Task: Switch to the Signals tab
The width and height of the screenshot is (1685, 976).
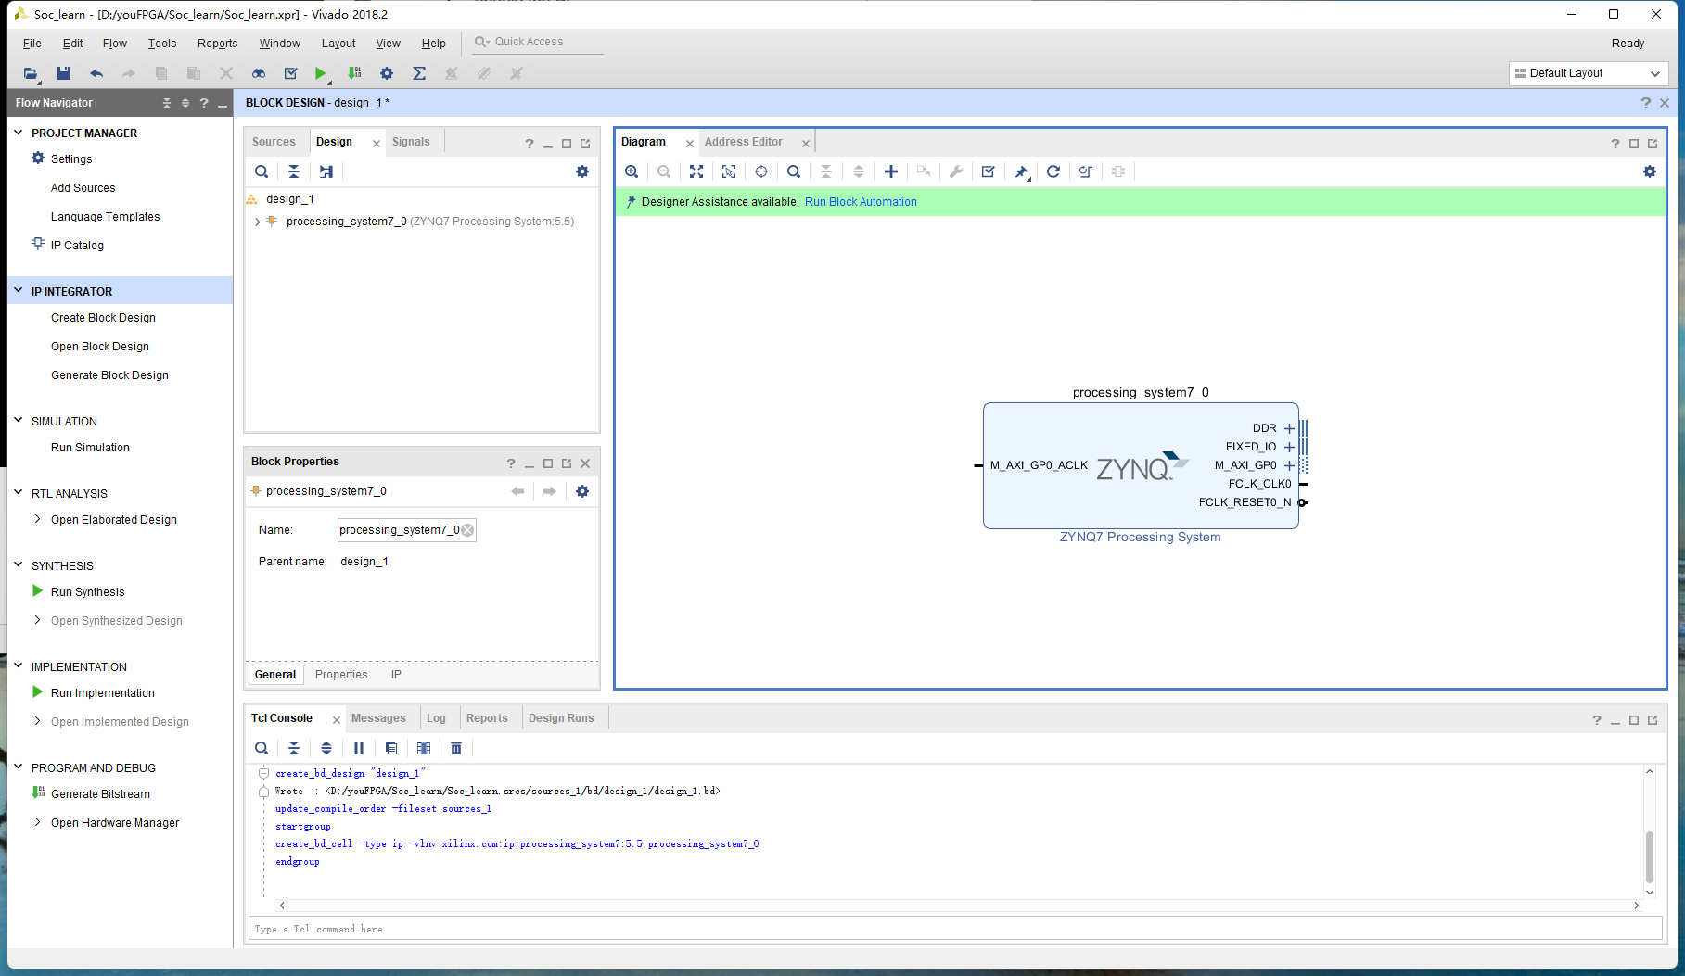Action: [x=411, y=142]
